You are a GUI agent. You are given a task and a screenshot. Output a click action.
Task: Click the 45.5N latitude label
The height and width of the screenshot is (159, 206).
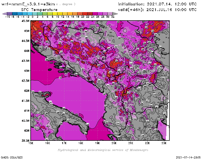[25, 21]
